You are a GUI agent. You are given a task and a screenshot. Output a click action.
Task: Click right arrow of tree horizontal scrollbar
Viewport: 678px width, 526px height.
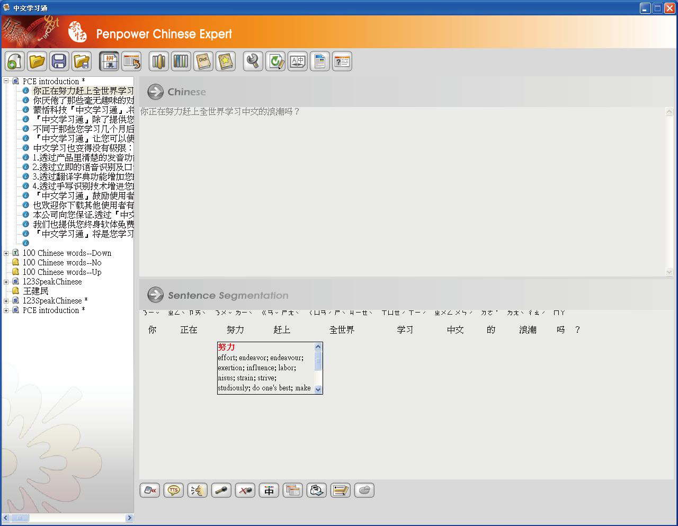tap(129, 518)
